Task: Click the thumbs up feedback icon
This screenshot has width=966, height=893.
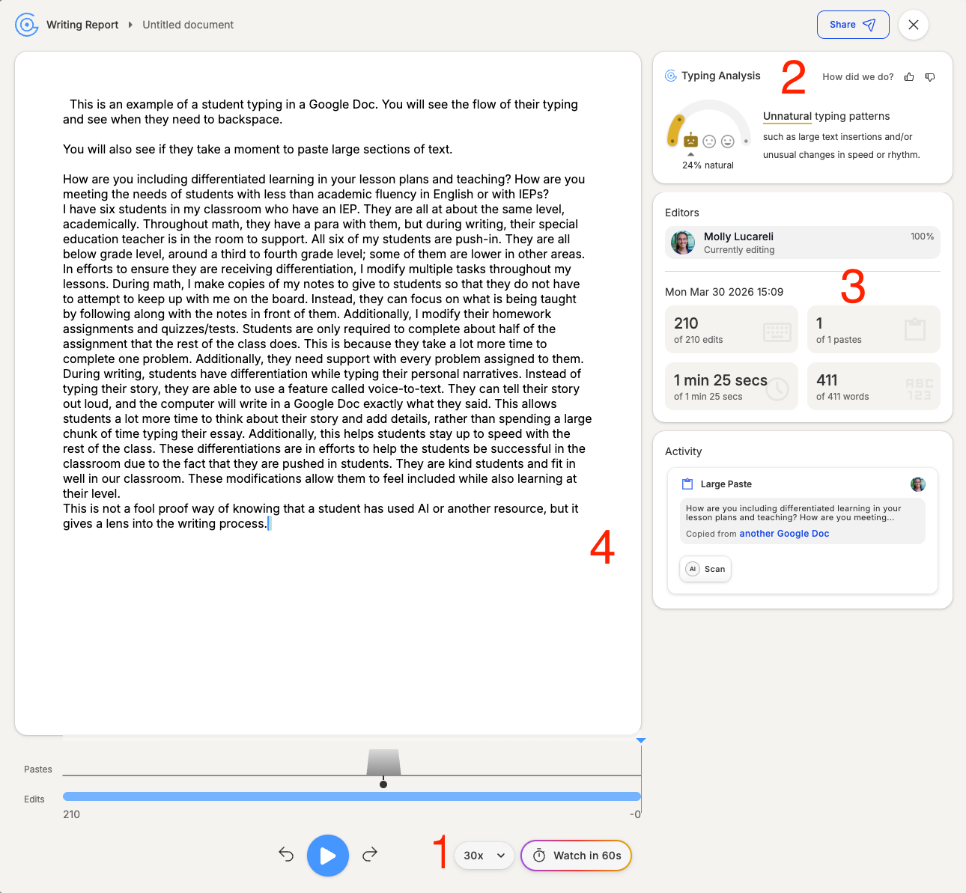Action: coord(909,77)
